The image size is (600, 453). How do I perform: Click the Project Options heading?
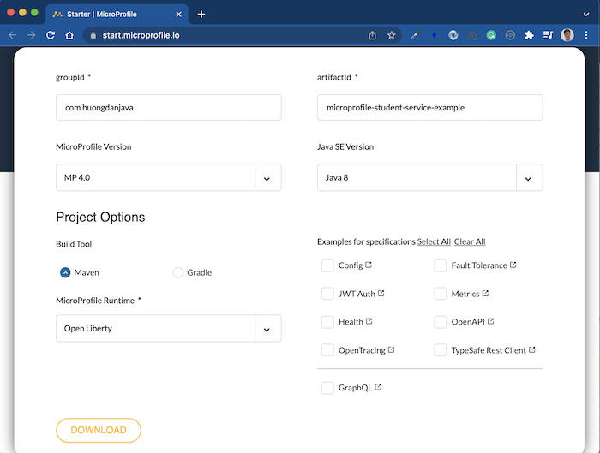tap(100, 218)
